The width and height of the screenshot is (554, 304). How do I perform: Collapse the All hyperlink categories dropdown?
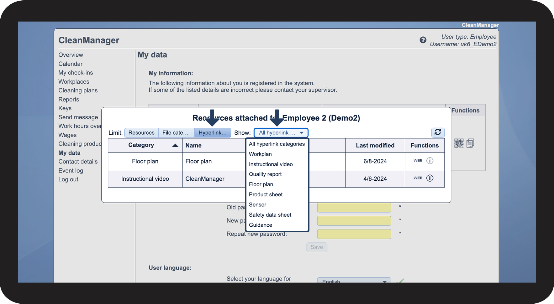coord(281,133)
